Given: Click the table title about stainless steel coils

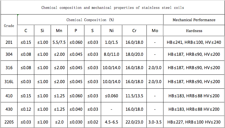Looking at the screenshot, I should (x=113, y=8).
